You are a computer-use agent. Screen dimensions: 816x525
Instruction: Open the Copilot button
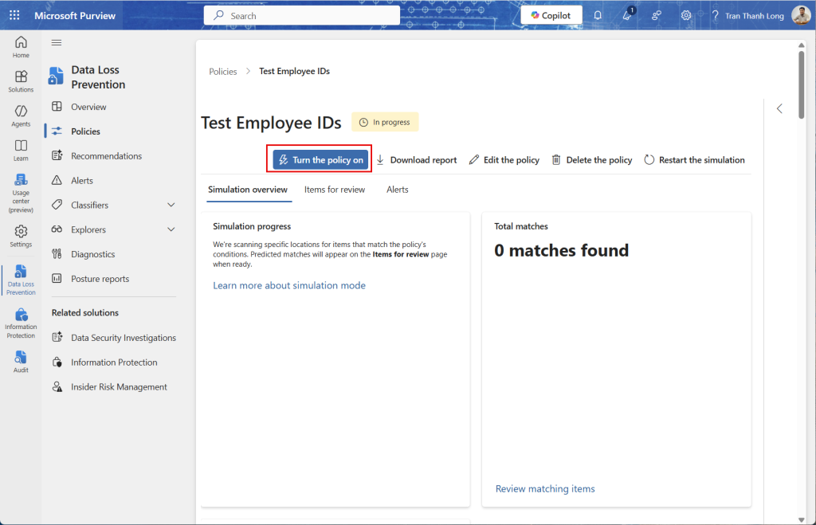(551, 16)
